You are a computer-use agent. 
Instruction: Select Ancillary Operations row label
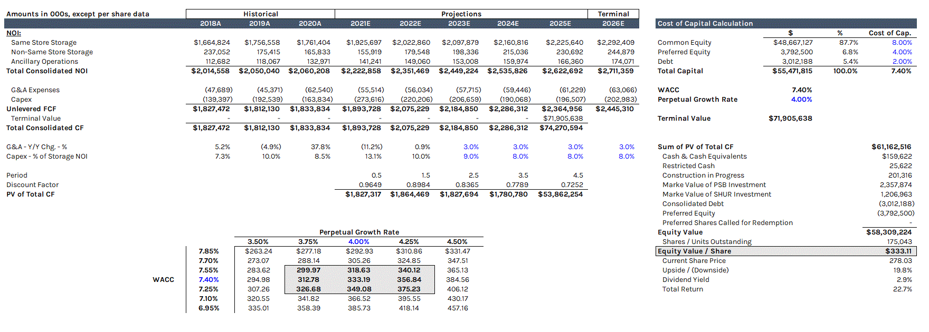[45, 62]
